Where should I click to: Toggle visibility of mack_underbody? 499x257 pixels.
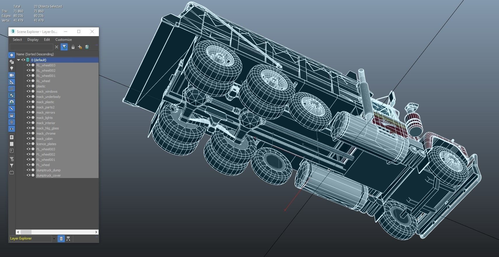click(29, 97)
